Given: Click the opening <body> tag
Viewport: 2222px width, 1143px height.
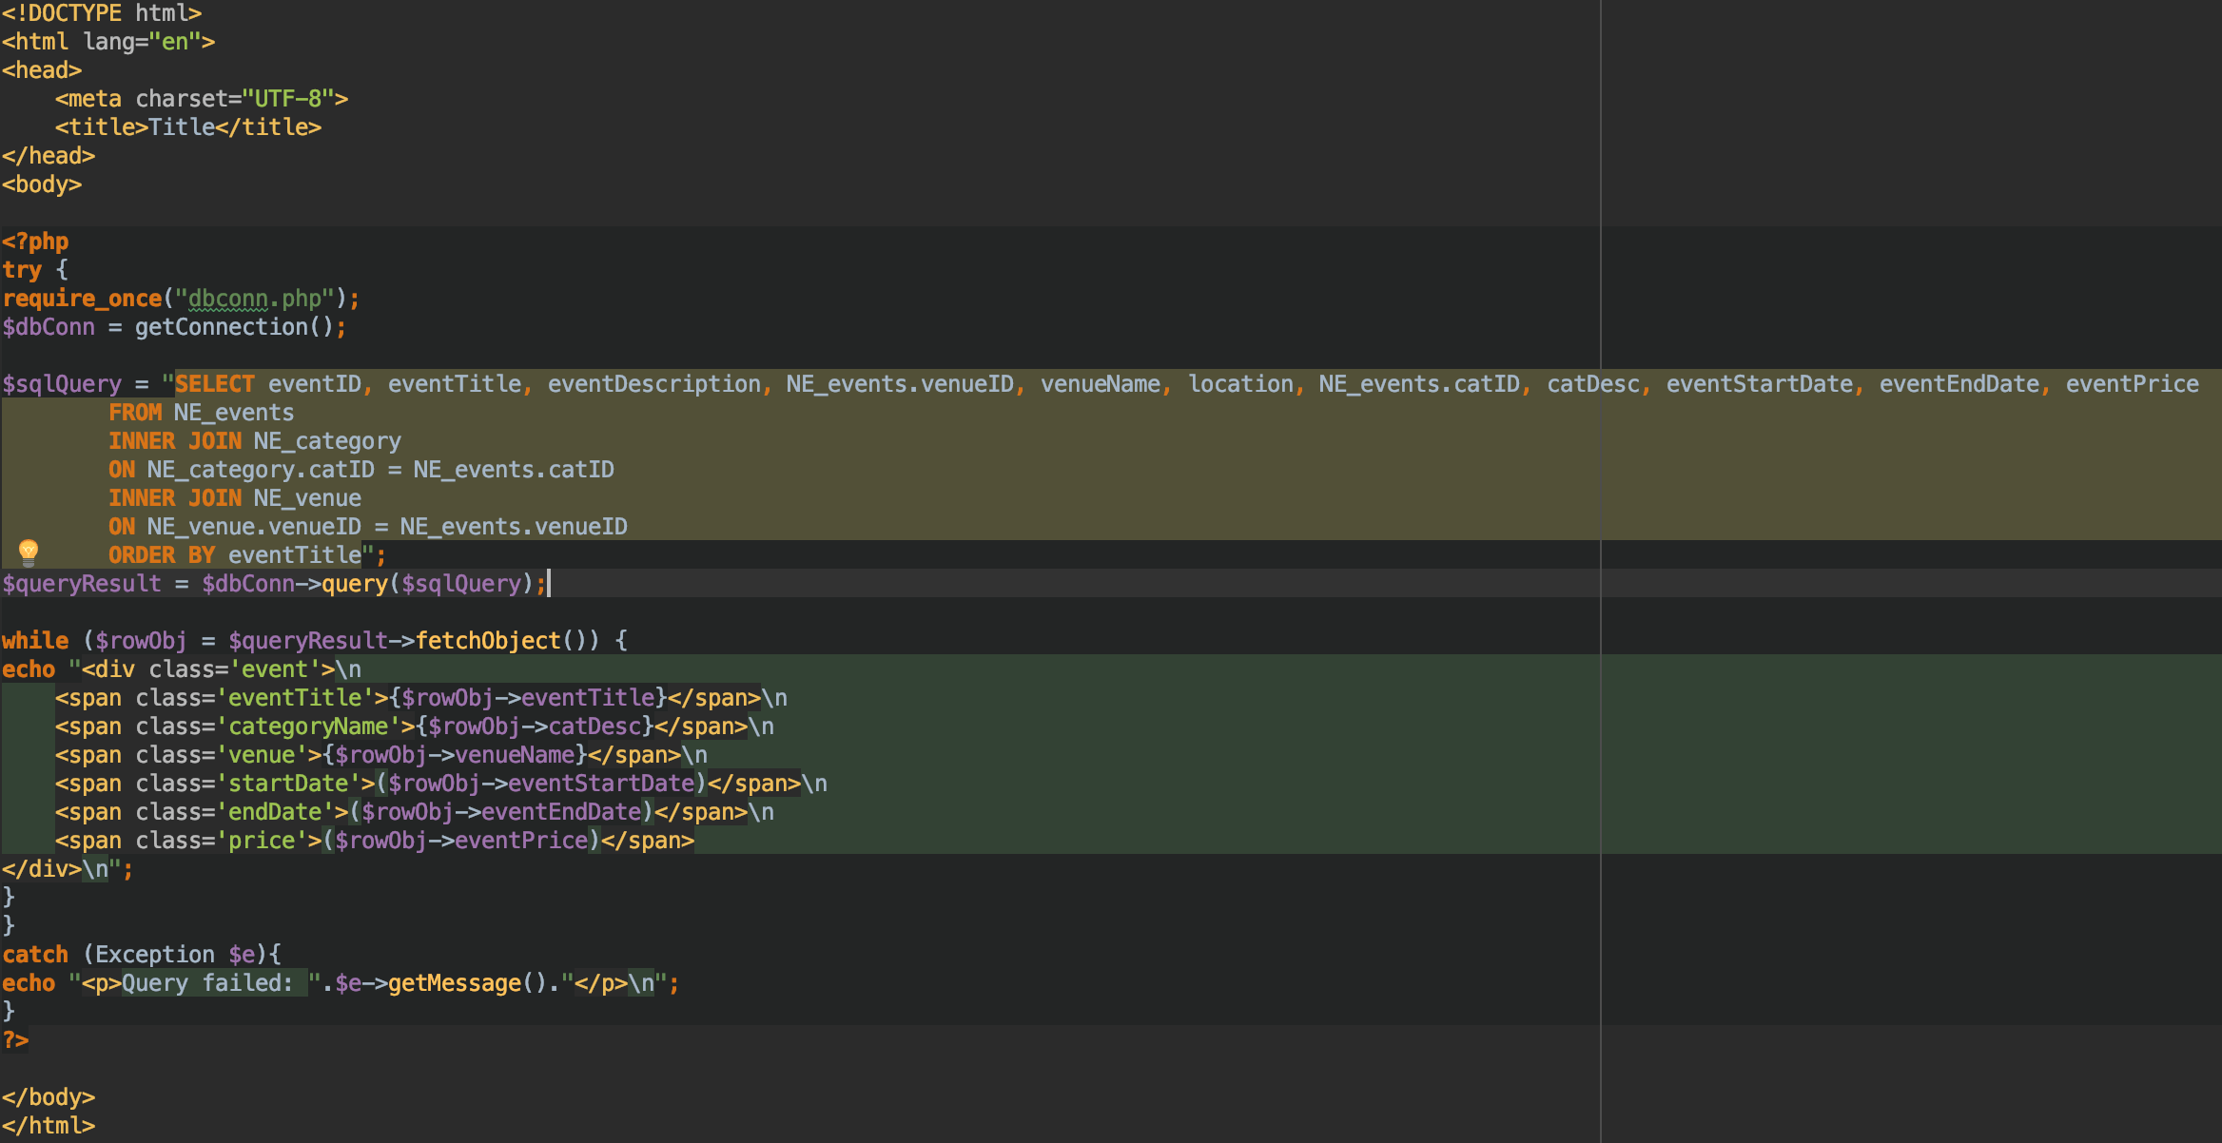Looking at the screenshot, I should [x=42, y=184].
